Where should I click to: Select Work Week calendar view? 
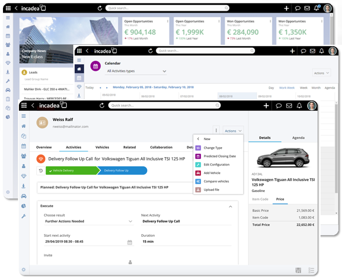click(x=286, y=88)
